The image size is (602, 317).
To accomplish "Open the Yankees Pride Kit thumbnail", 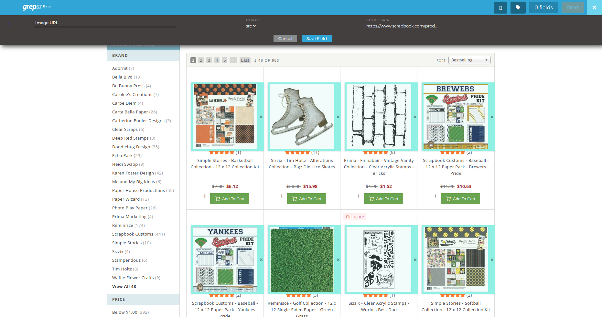I will tap(225, 259).
